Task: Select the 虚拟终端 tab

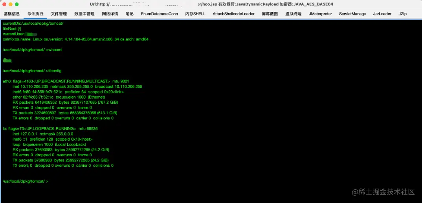Action: click(x=294, y=14)
